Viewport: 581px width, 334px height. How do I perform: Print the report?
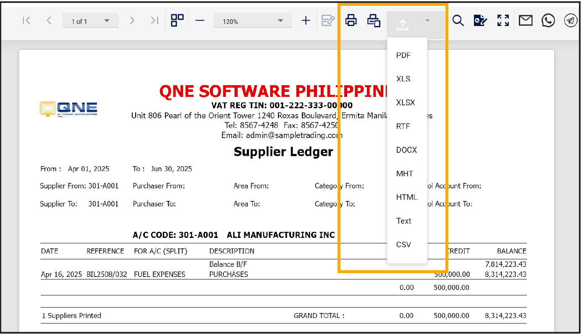pyautogui.click(x=351, y=20)
